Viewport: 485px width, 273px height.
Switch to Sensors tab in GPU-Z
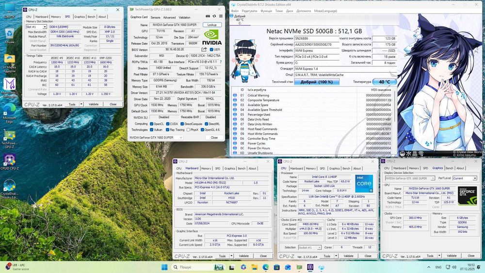tap(155, 17)
